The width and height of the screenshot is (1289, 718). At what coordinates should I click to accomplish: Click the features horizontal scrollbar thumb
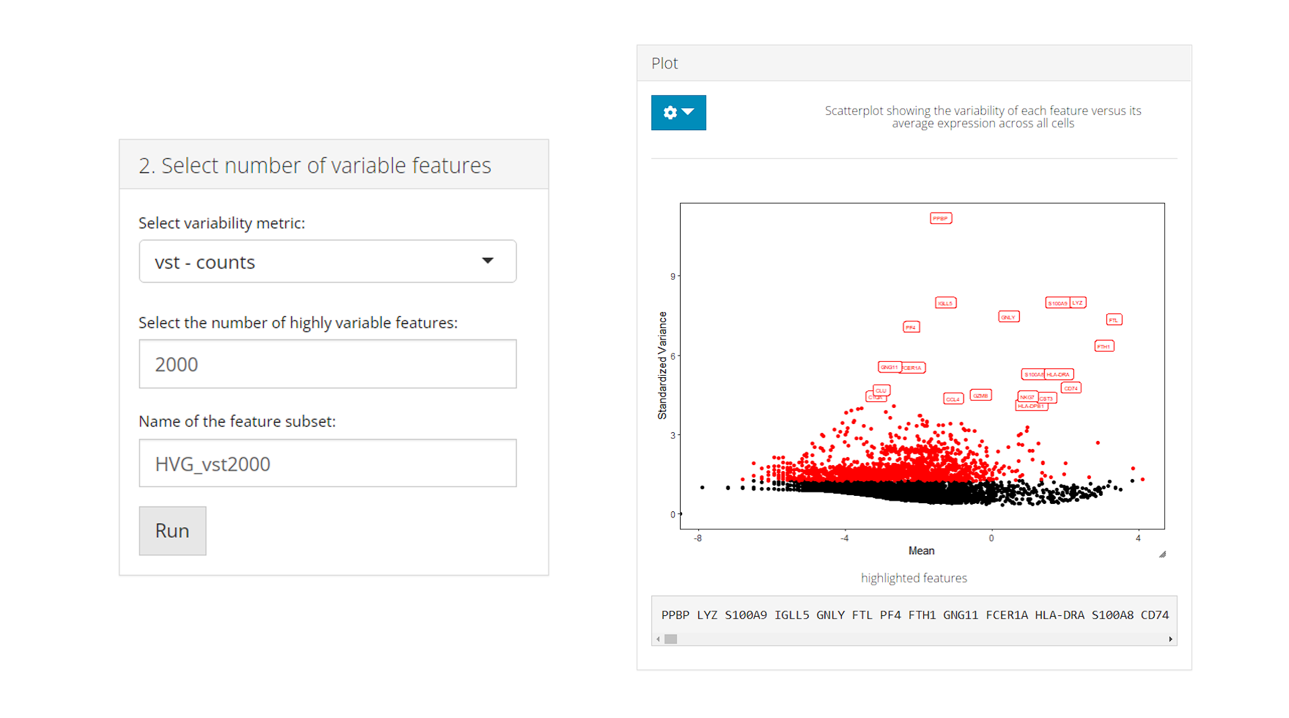tap(671, 639)
